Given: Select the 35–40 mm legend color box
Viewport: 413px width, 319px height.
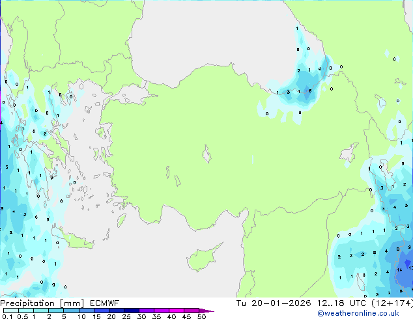Looking at the screenshot, I should click(161, 311).
